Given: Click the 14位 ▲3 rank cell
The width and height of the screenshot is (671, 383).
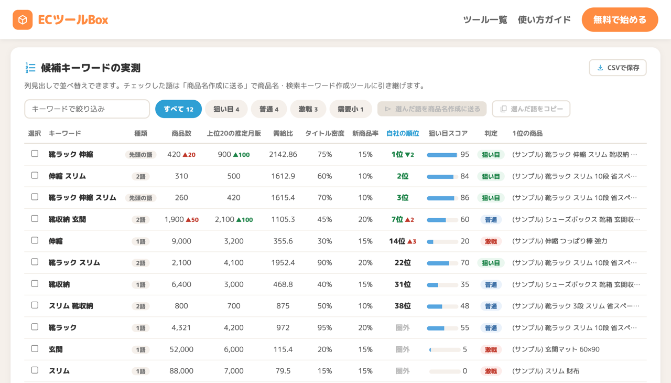Looking at the screenshot, I should click(x=403, y=241).
